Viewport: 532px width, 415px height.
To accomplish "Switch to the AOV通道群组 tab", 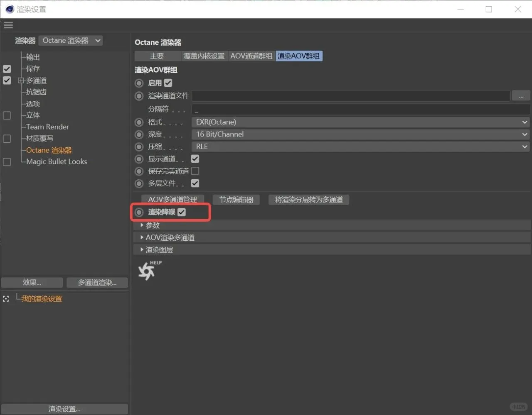I will (251, 56).
